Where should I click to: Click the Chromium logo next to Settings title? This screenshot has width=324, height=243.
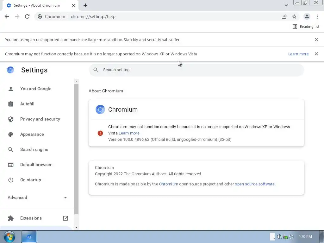(x=10, y=70)
